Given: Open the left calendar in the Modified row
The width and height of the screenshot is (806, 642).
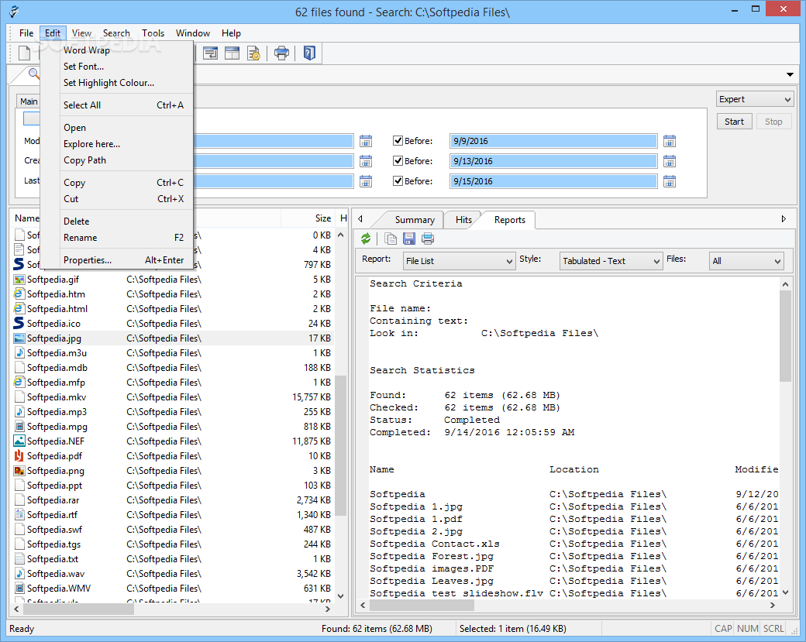Looking at the screenshot, I should (x=366, y=141).
